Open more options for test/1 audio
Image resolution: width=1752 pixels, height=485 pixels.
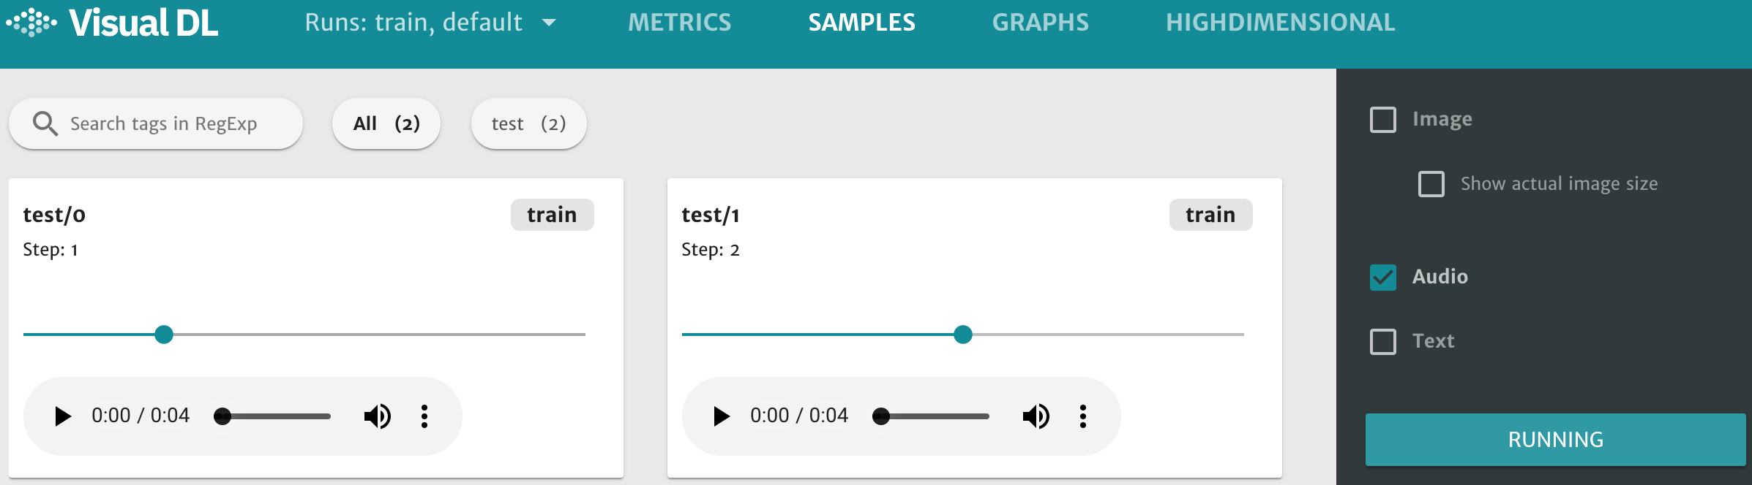pyautogui.click(x=1083, y=416)
